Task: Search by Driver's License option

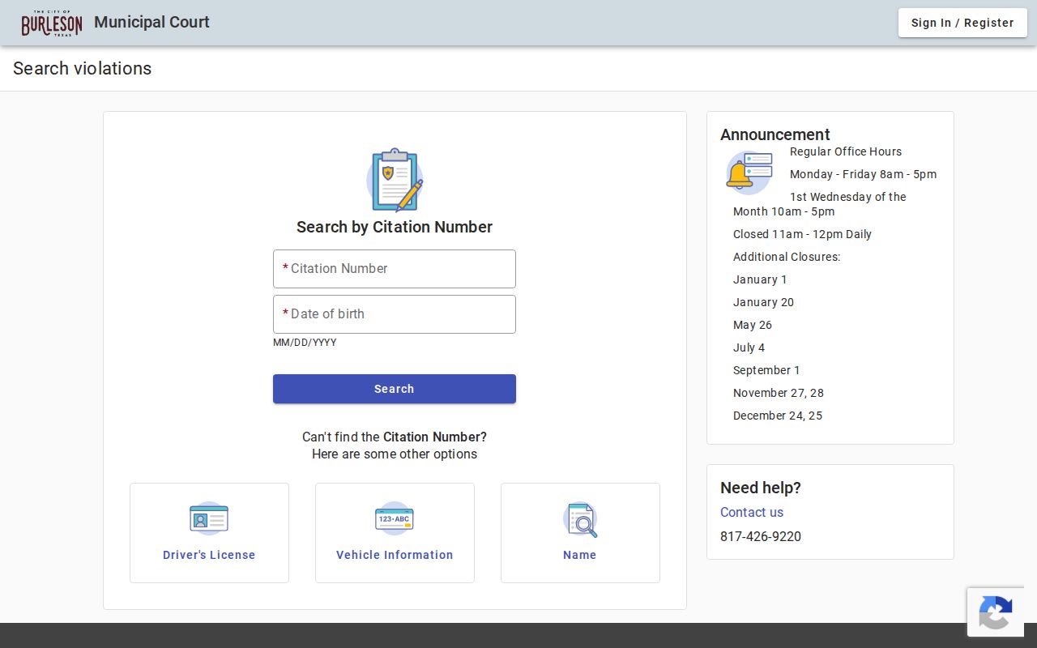Action: (209, 533)
